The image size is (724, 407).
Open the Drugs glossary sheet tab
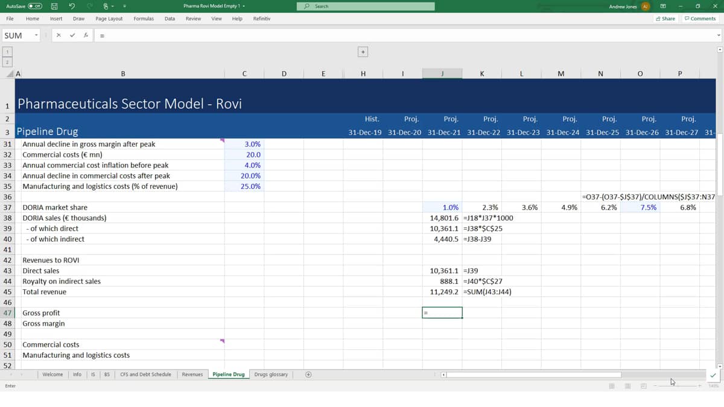pos(271,374)
